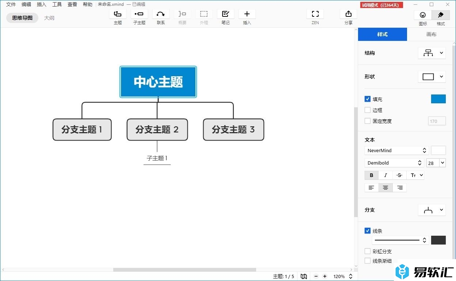This screenshot has height=281, width=456.
Task: Click the fixed width 170 input field
Action: pos(437,121)
